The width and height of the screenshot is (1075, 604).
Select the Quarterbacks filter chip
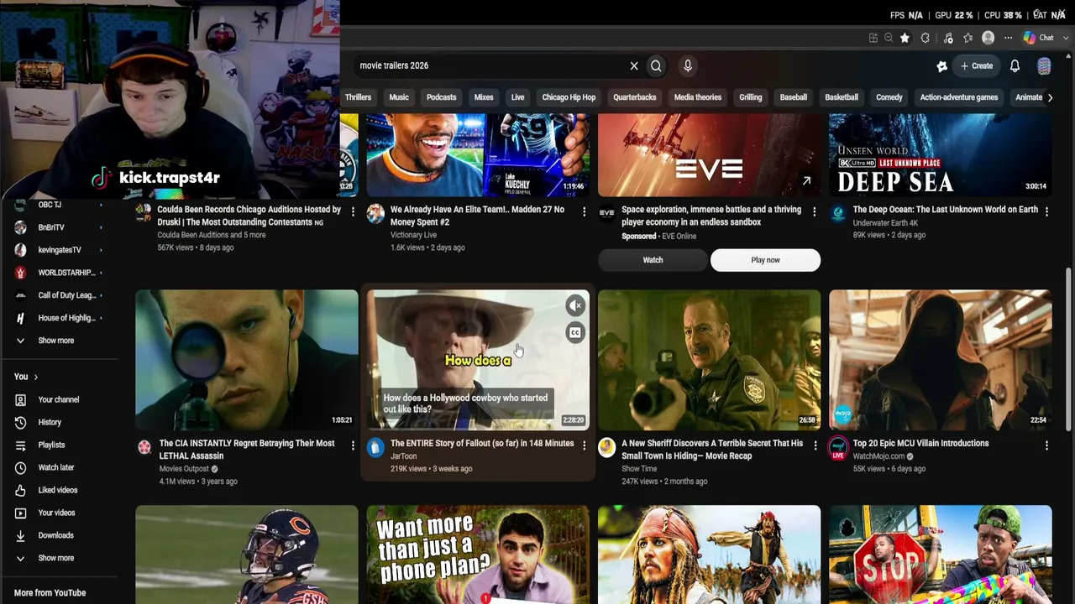635,97
